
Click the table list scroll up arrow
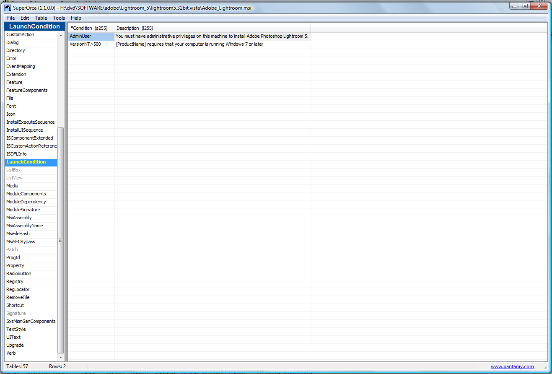click(x=61, y=35)
